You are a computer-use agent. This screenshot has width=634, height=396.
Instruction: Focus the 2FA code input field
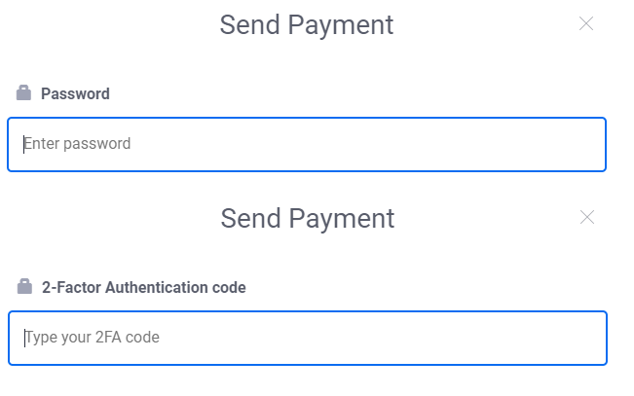pyautogui.click(x=307, y=338)
